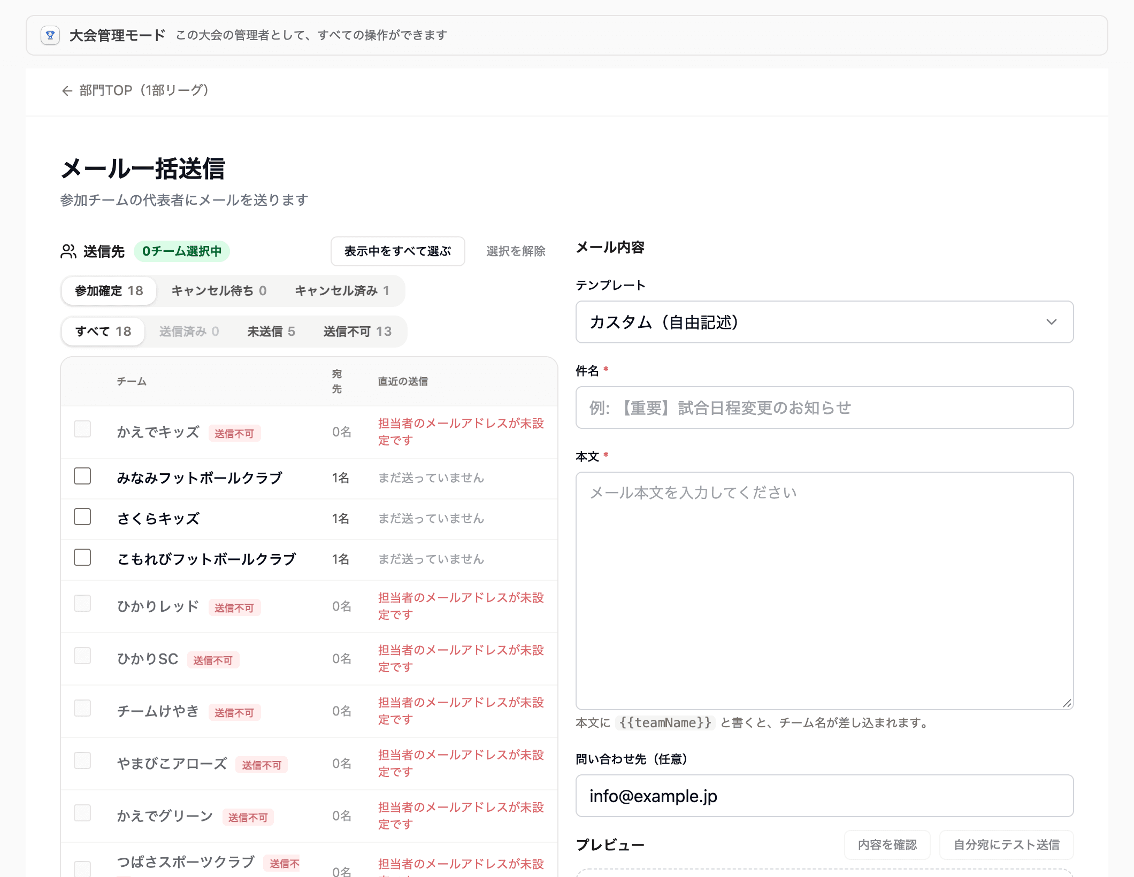The image size is (1134, 877).
Task: Click the 送信不可 badge beside ひかりSC
Action: pyautogui.click(x=213, y=660)
